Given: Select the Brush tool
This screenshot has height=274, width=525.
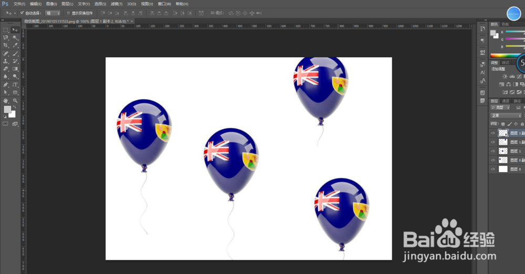Looking at the screenshot, I should (15, 53).
